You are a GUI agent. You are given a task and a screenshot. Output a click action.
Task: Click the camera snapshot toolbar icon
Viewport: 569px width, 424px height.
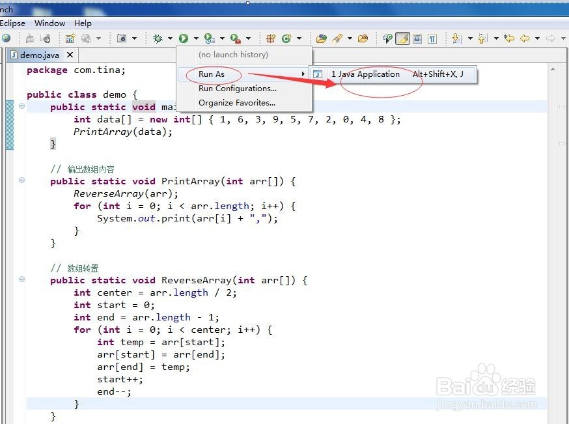click(x=122, y=38)
